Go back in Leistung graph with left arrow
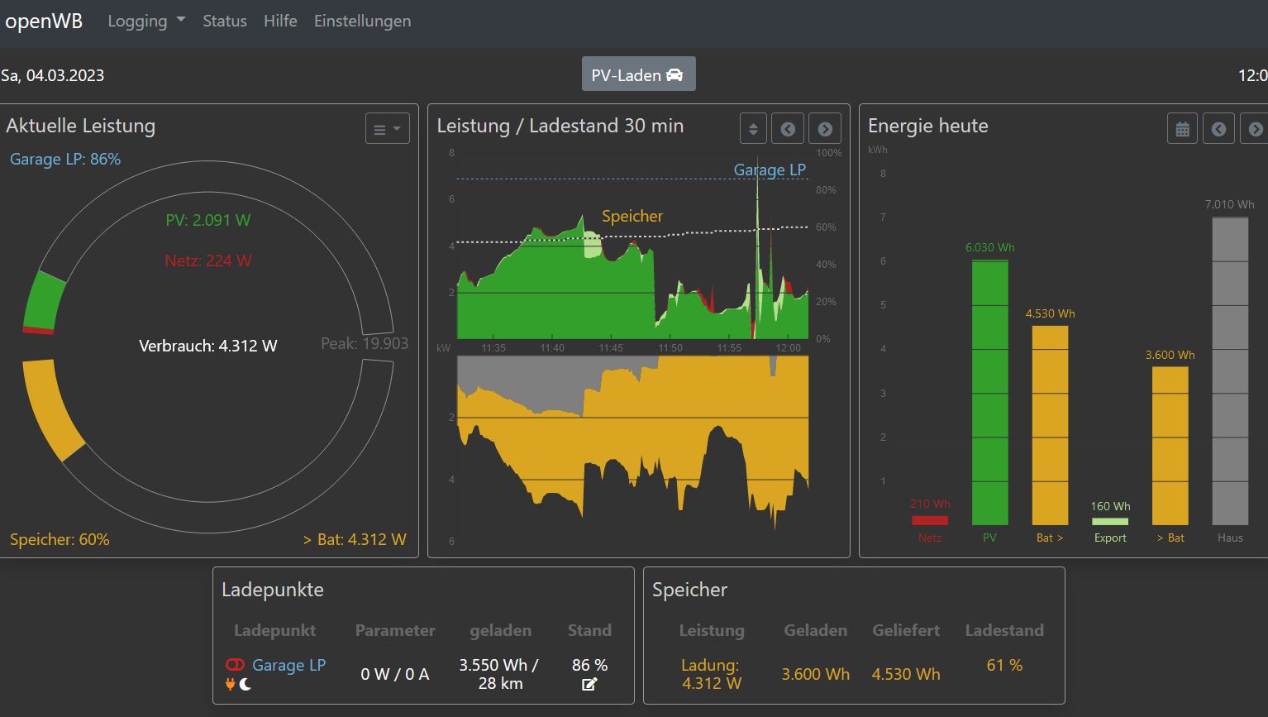 pos(788,129)
